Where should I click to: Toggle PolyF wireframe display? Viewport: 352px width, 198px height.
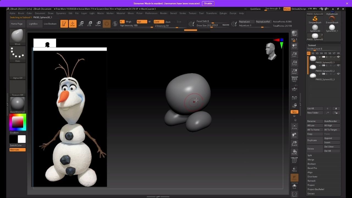[294, 161]
